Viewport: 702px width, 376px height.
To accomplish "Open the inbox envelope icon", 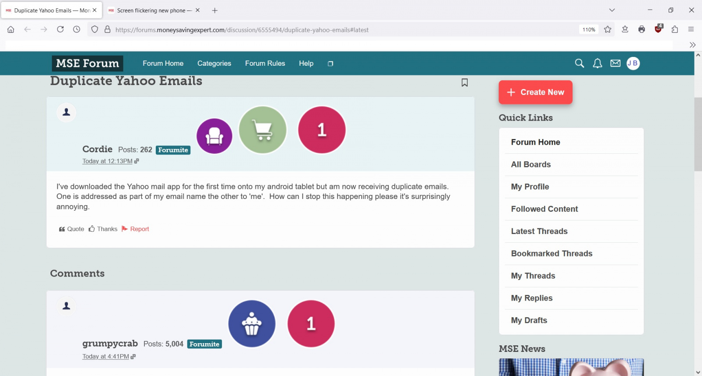I will [x=615, y=64].
